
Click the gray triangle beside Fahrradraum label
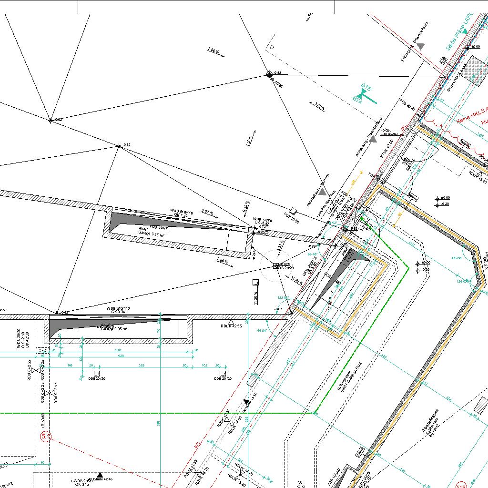tap(323, 192)
